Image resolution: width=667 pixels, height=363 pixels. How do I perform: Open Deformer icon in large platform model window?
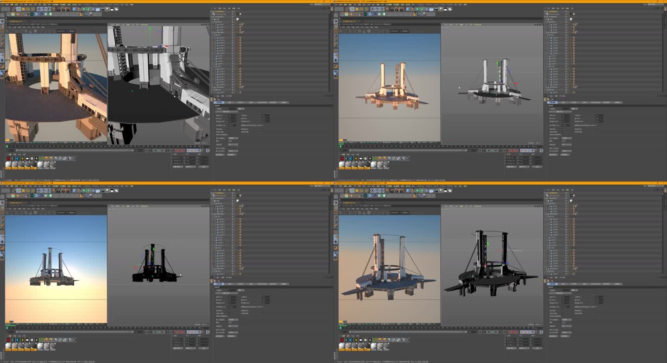427,190
